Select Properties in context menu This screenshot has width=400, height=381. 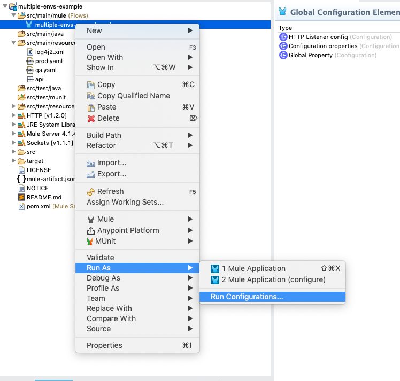point(104,345)
